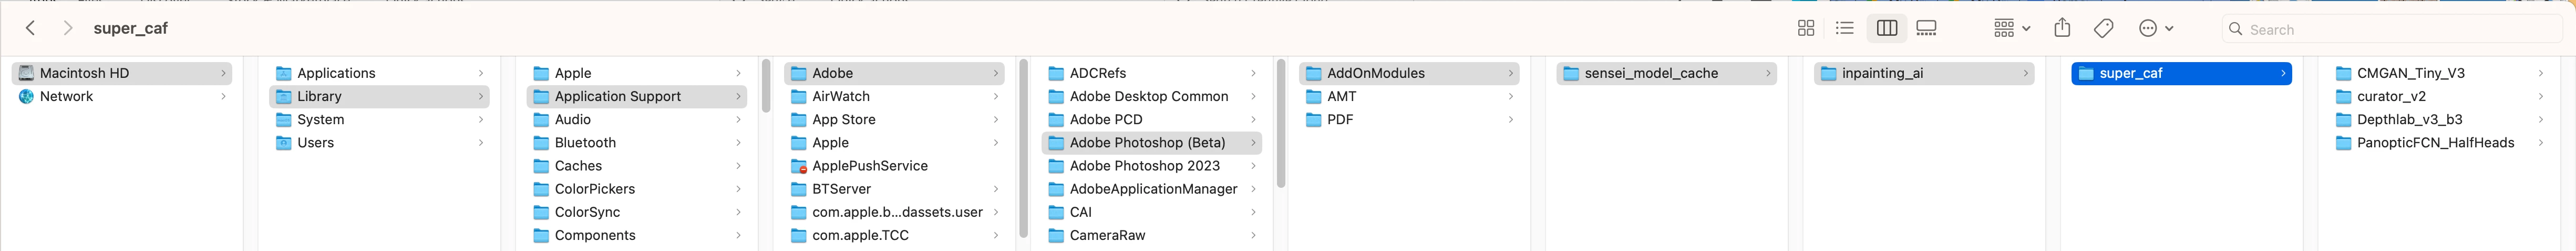This screenshot has width=2576, height=251.
Task: Open the PDF folder
Action: [x=1409, y=119]
